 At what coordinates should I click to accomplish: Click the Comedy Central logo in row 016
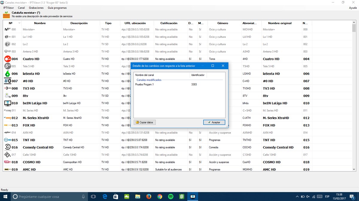(7, 147)
